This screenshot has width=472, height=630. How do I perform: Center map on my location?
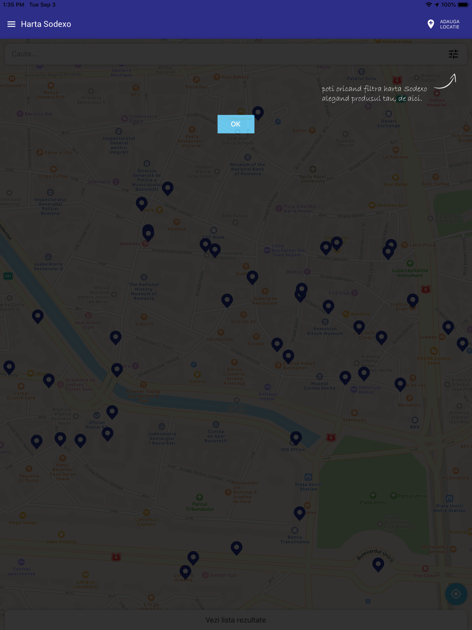pos(456,594)
